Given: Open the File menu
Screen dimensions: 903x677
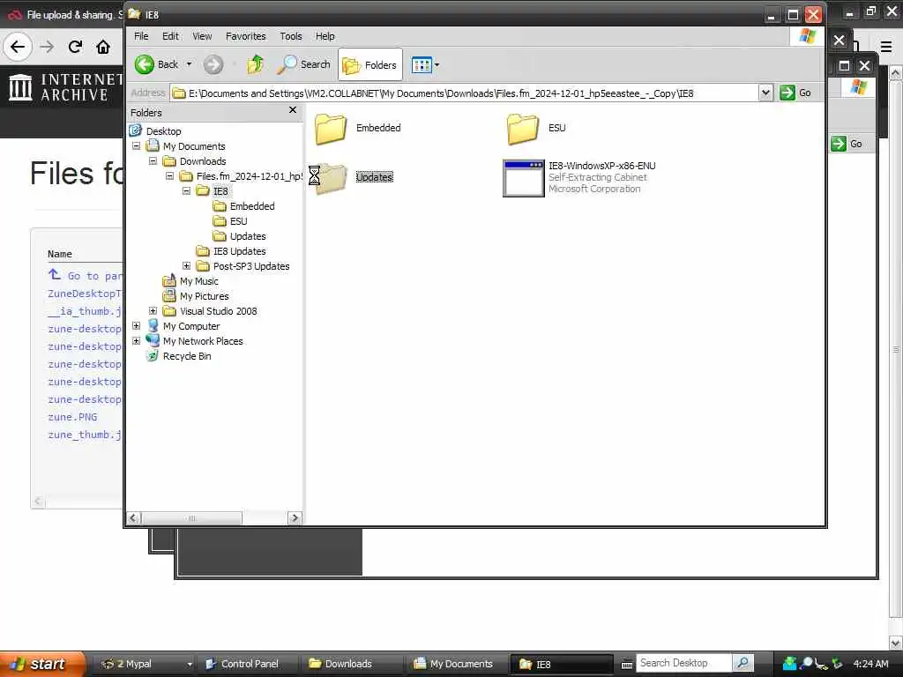Looking at the screenshot, I should click(141, 36).
